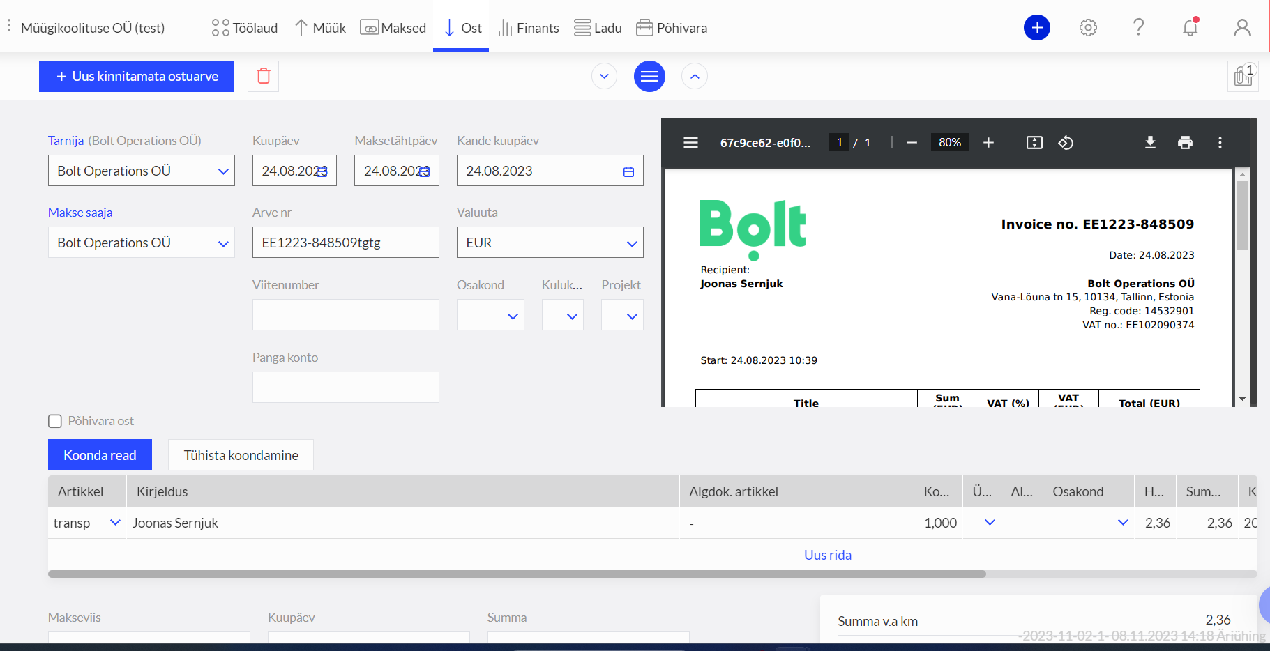Click the PDF viewer vertical scrollbar

pos(1242,216)
